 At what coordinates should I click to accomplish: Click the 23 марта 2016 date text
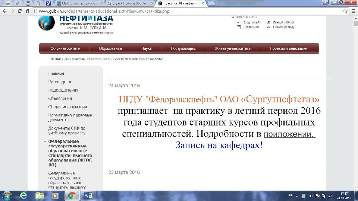click(124, 172)
